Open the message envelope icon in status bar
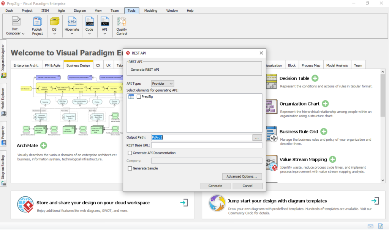The height and width of the screenshot is (230, 389). [x=370, y=226]
